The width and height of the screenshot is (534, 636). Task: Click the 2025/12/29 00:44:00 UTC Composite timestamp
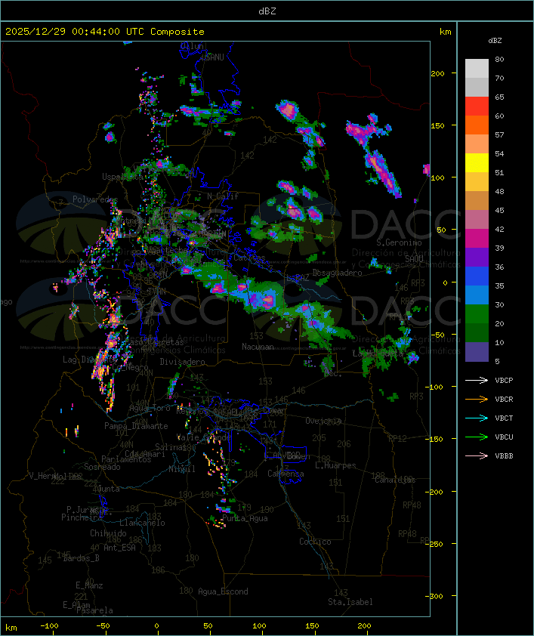coord(105,32)
